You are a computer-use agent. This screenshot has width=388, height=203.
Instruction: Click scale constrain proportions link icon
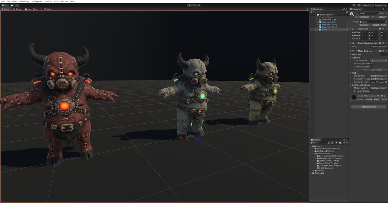357,38
